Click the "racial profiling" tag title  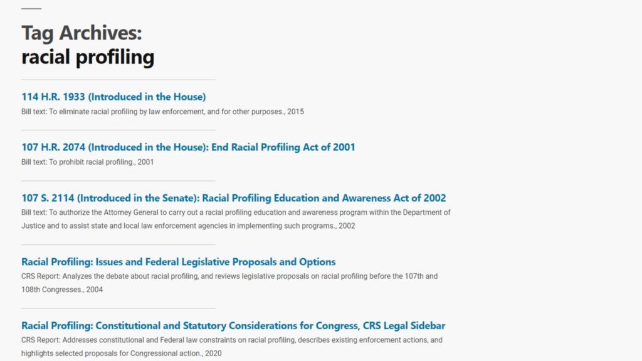pos(88,56)
